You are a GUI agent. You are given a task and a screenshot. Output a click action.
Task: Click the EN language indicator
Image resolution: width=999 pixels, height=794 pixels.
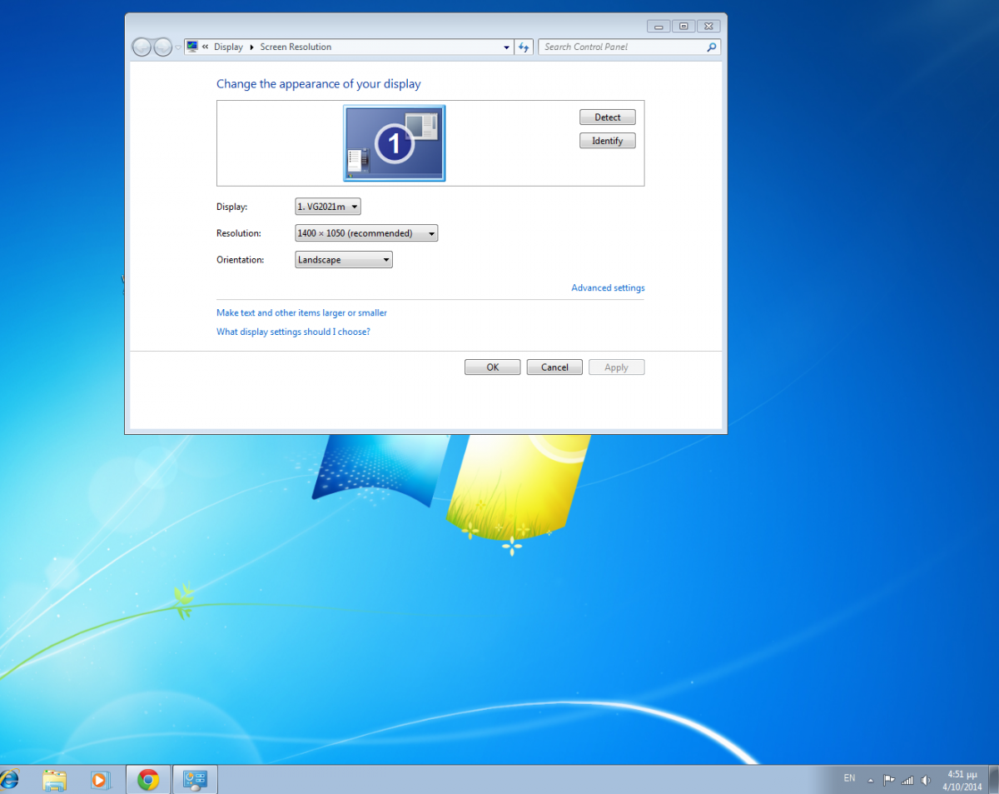point(849,778)
